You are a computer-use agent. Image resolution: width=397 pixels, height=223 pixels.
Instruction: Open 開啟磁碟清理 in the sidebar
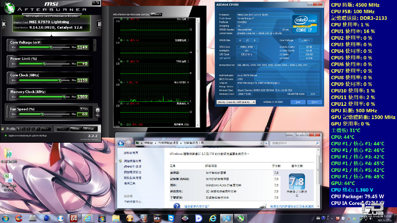[133, 178]
